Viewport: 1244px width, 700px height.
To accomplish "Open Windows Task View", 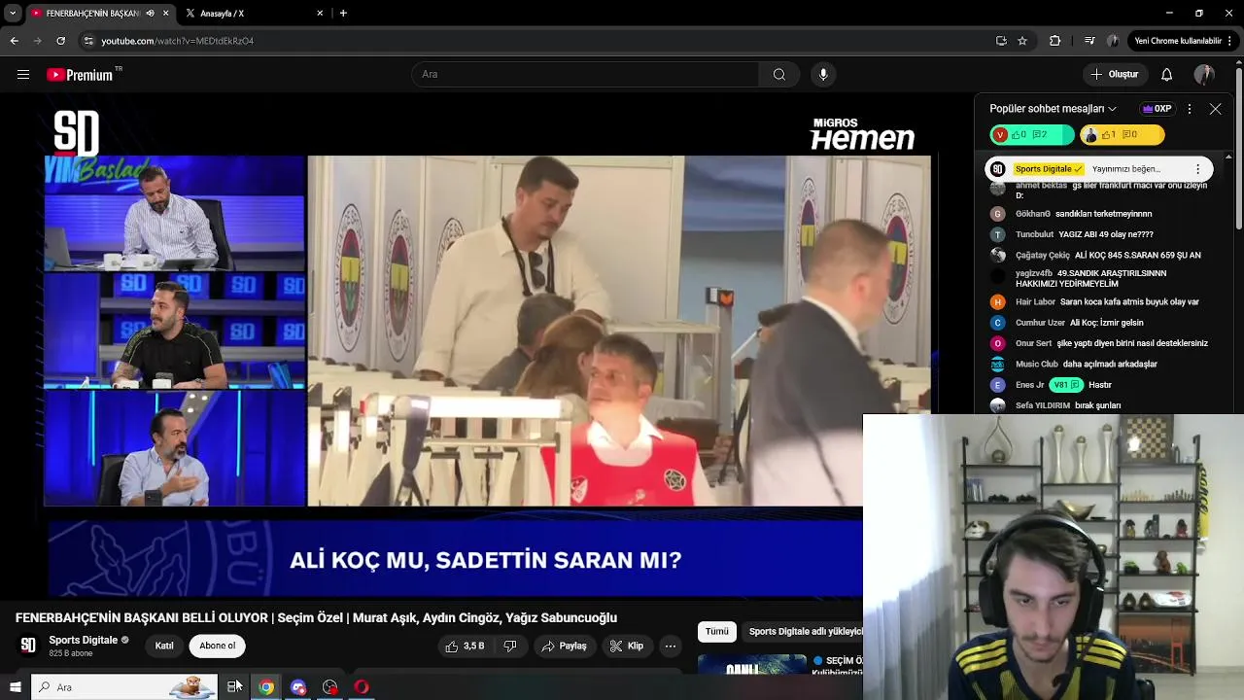I will point(234,687).
